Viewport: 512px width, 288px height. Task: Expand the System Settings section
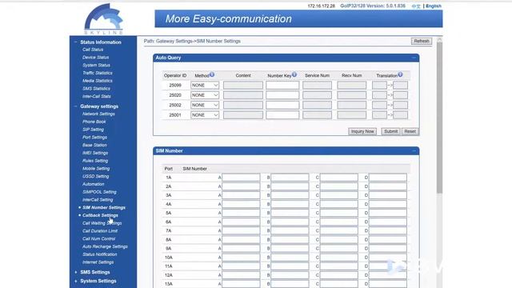[x=76, y=281]
